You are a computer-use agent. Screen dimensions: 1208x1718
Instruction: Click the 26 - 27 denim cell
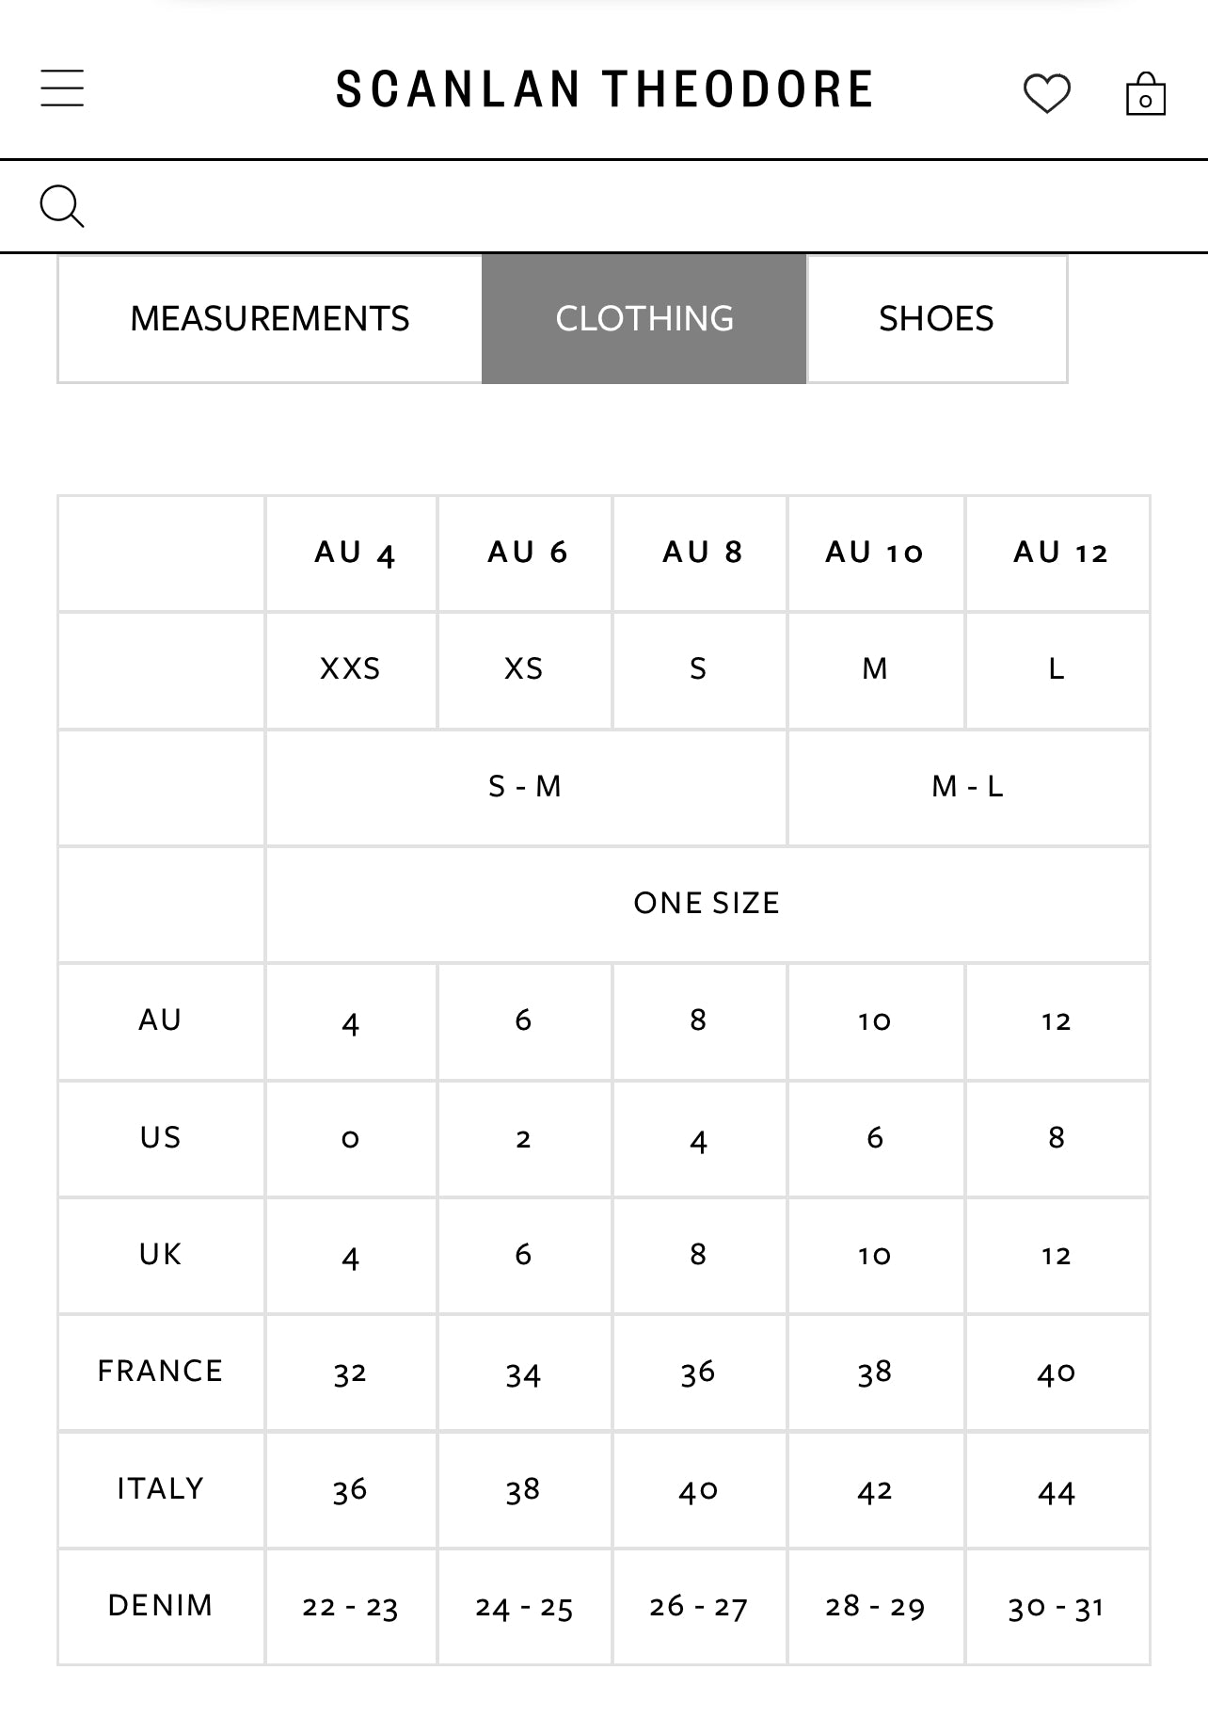point(698,1607)
